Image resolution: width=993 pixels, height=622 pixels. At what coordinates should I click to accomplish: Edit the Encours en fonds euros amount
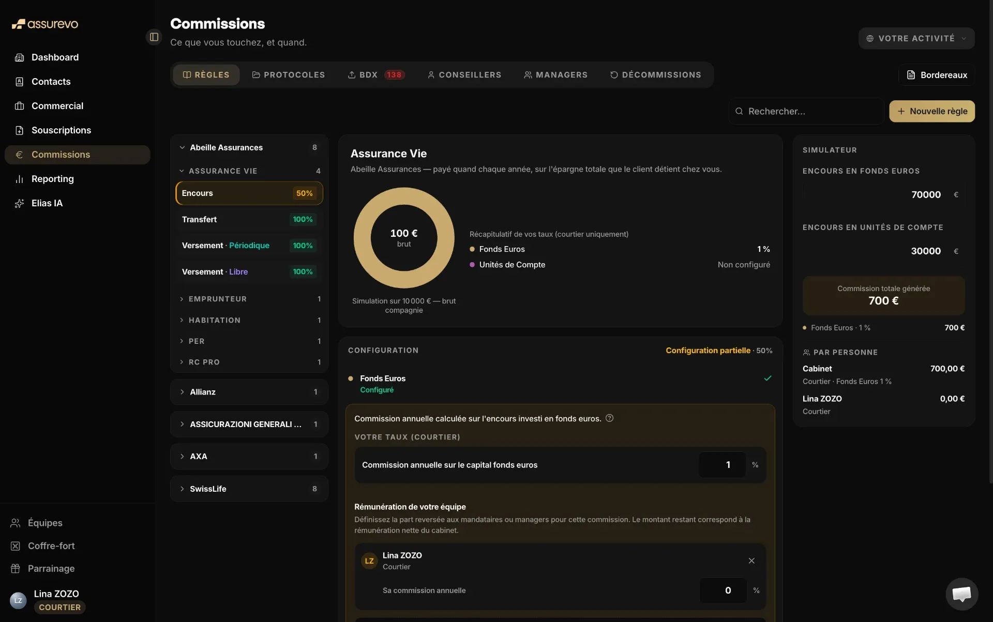click(x=884, y=195)
